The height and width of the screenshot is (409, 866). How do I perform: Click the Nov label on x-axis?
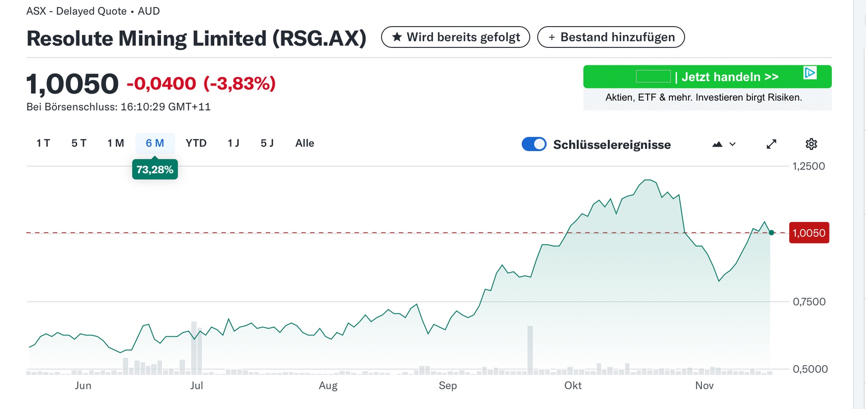point(705,386)
